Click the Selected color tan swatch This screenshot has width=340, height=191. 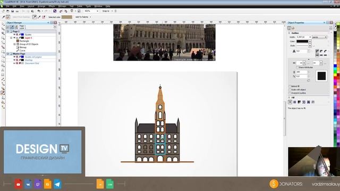coord(67,17)
